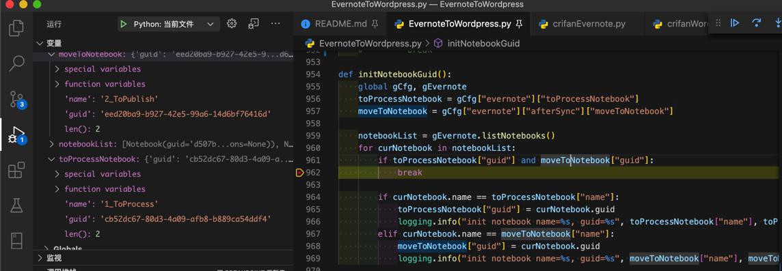Open the Extensions view icon

pos(16,171)
